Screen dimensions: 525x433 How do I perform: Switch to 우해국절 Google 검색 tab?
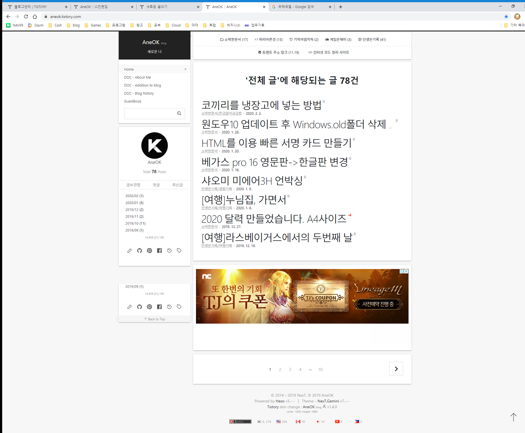pyautogui.click(x=301, y=7)
